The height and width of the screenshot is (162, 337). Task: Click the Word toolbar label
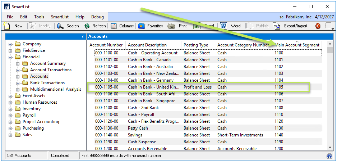pyautogui.click(x=236, y=26)
